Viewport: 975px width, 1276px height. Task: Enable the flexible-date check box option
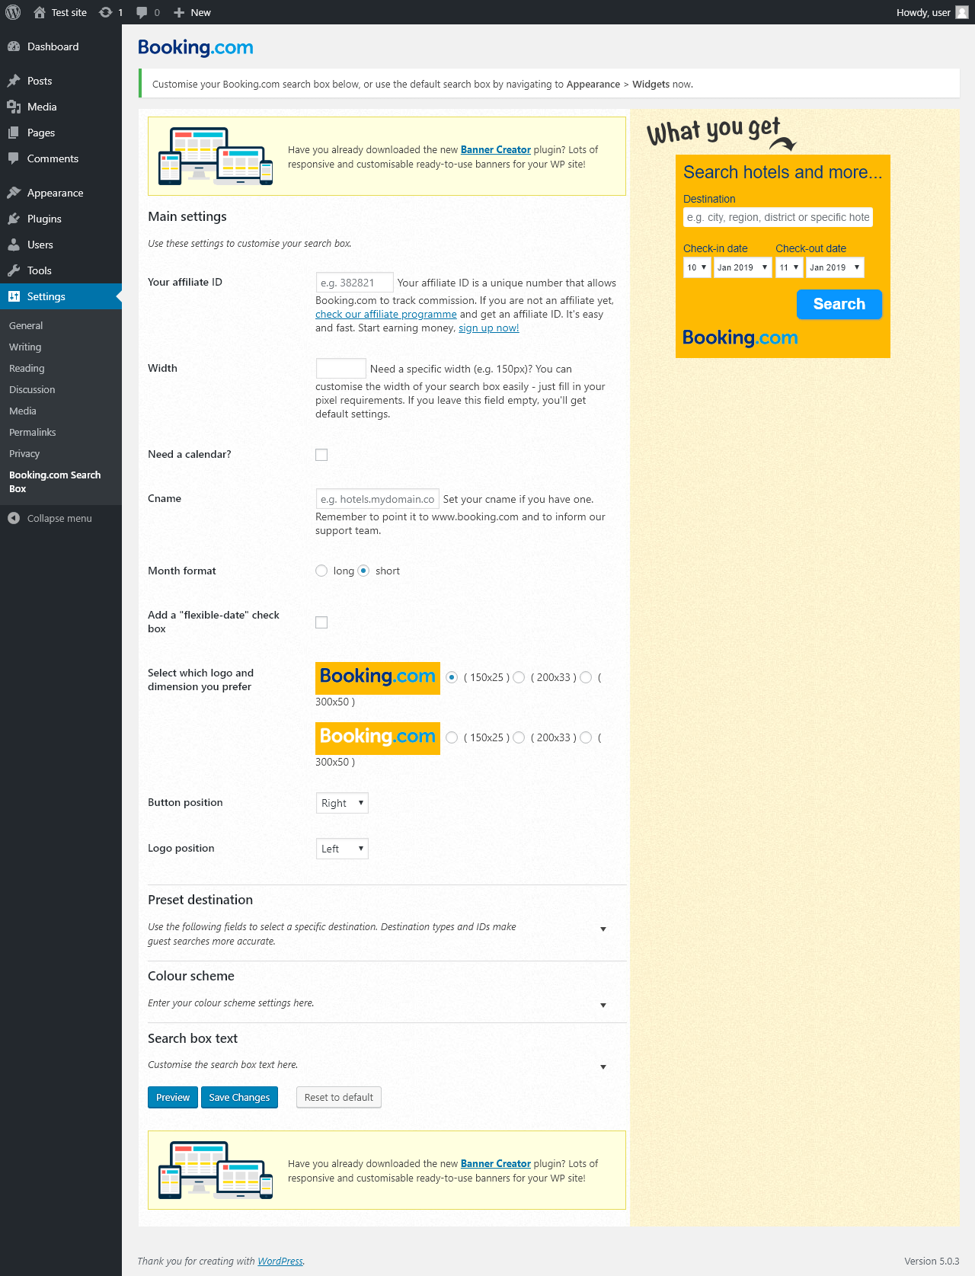point(321,622)
